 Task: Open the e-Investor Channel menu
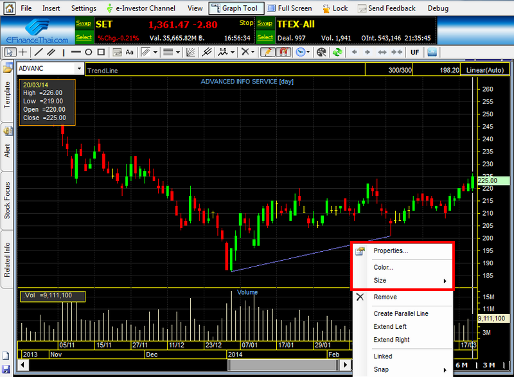141,8
